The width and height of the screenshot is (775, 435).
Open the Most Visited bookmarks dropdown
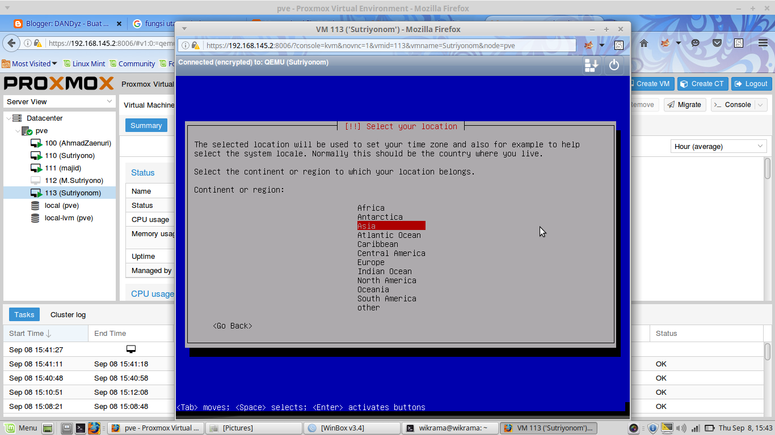click(x=30, y=64)
